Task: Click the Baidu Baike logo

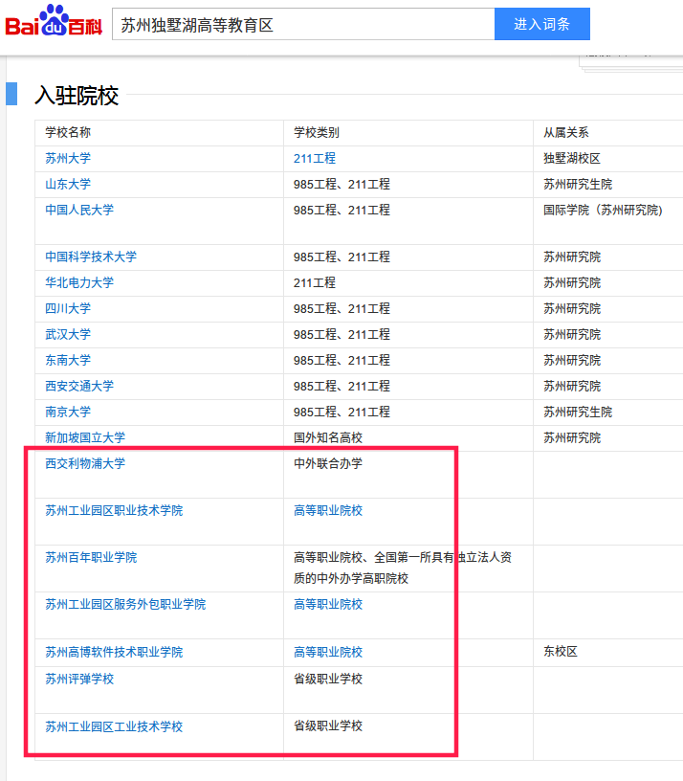Action: (x=54, y=24)
